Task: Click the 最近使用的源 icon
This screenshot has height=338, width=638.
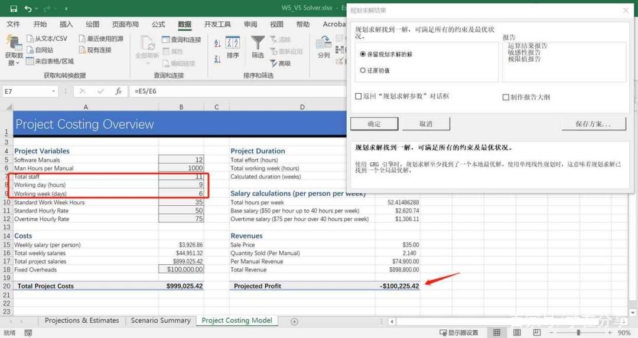Action: pyautogui.click(x=82, y=38)
